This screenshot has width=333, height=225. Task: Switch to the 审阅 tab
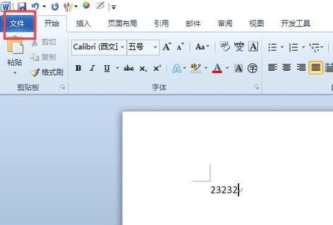click(x=225, y=24)
